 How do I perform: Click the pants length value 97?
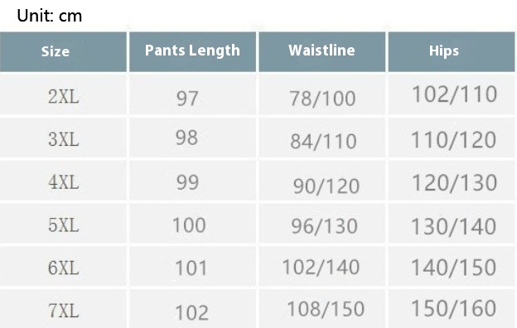point(187,99)
